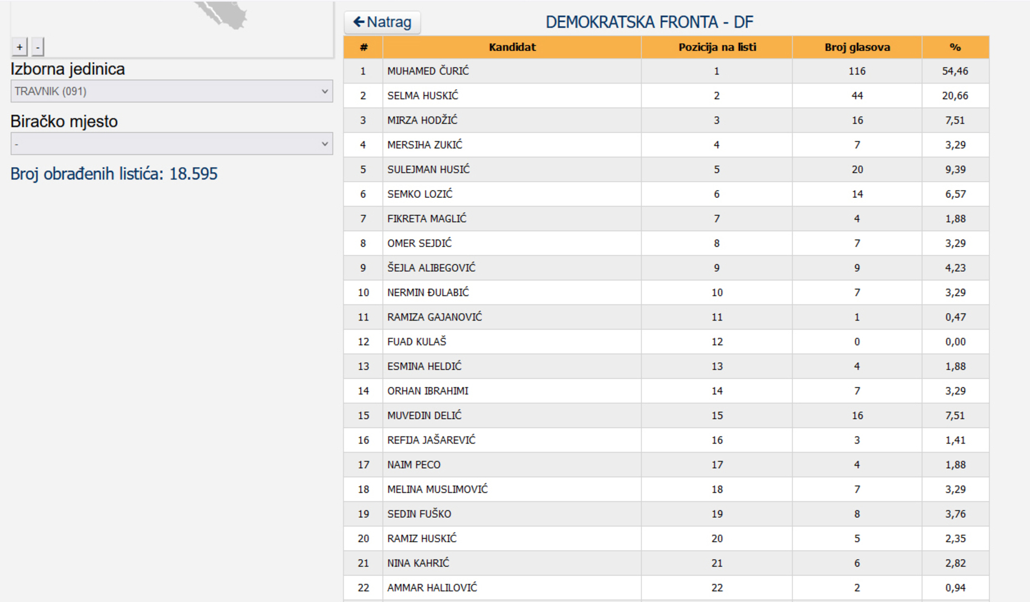Image resolution: width=1030 pixels, height=602 pixels.
Task: Click on SULEJMAN HUSIĆ candidate name
Action: [x=428, y=169]
